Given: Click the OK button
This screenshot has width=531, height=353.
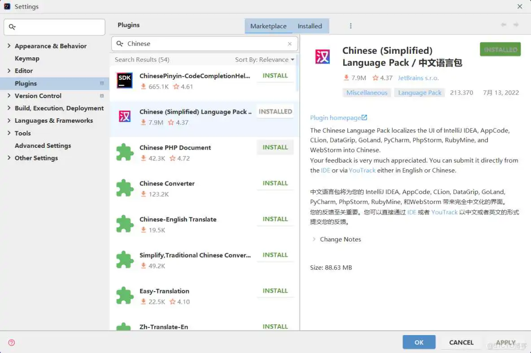Looking at the screenshot, I should pyautogui.click(x=419, y=342).
